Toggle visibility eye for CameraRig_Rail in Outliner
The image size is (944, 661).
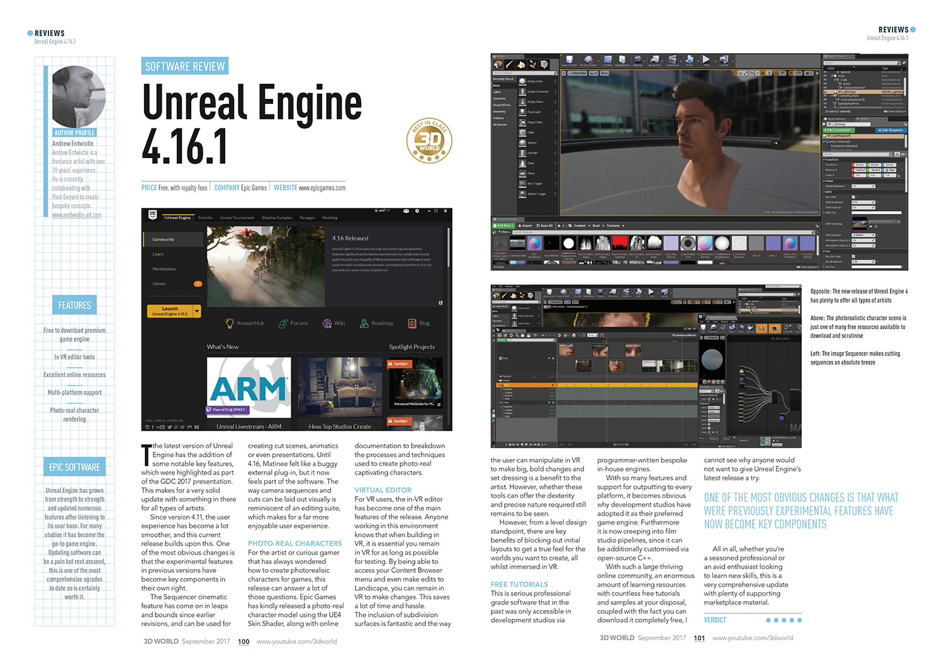coord(825,96)
